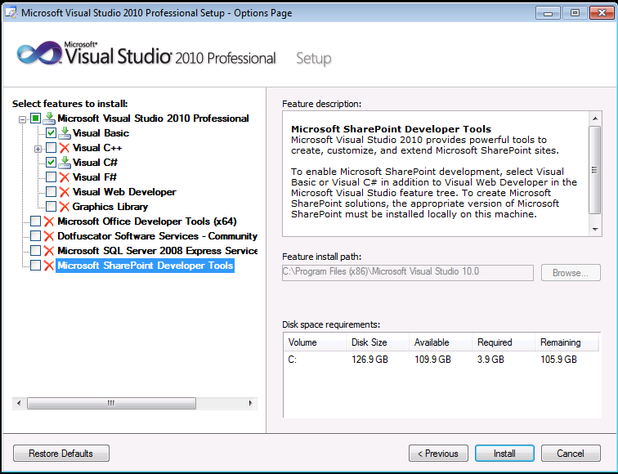The image size is (618, 474).
Task: Click the 105.9 GB remaining value
Action: [x=558, y=360]
